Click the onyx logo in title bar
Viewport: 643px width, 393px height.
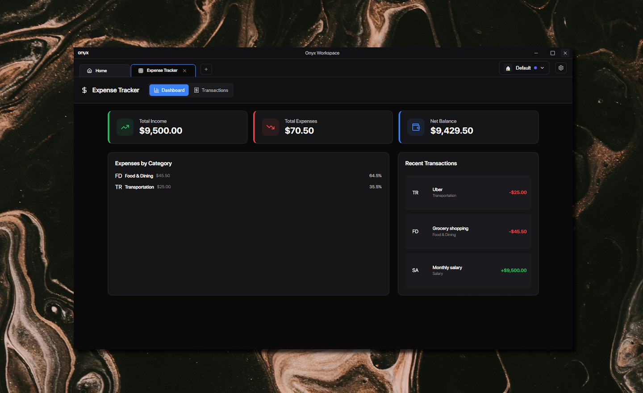pos(83,53)
